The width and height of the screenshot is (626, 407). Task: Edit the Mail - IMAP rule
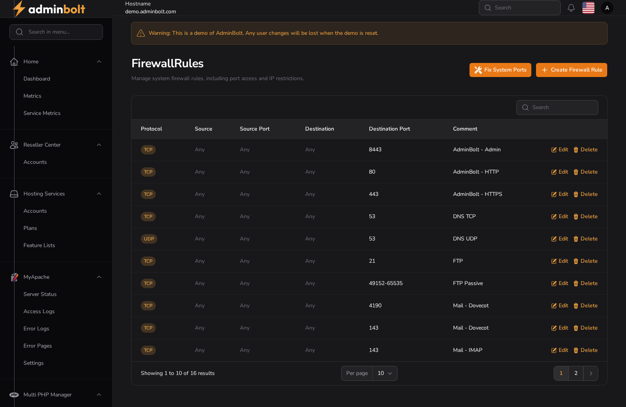pyautogui.click(x=559, y=350)
